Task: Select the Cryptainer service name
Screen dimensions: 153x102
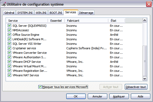Action: coord(24,48)
